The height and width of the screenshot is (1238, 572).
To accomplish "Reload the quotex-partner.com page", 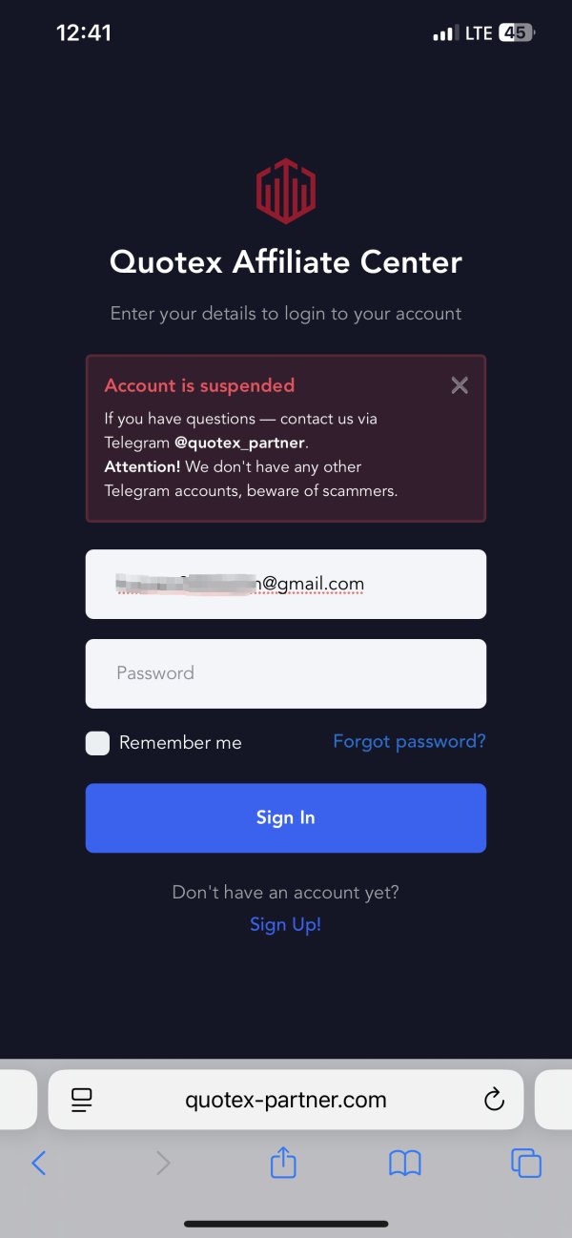I will 494,1100.
